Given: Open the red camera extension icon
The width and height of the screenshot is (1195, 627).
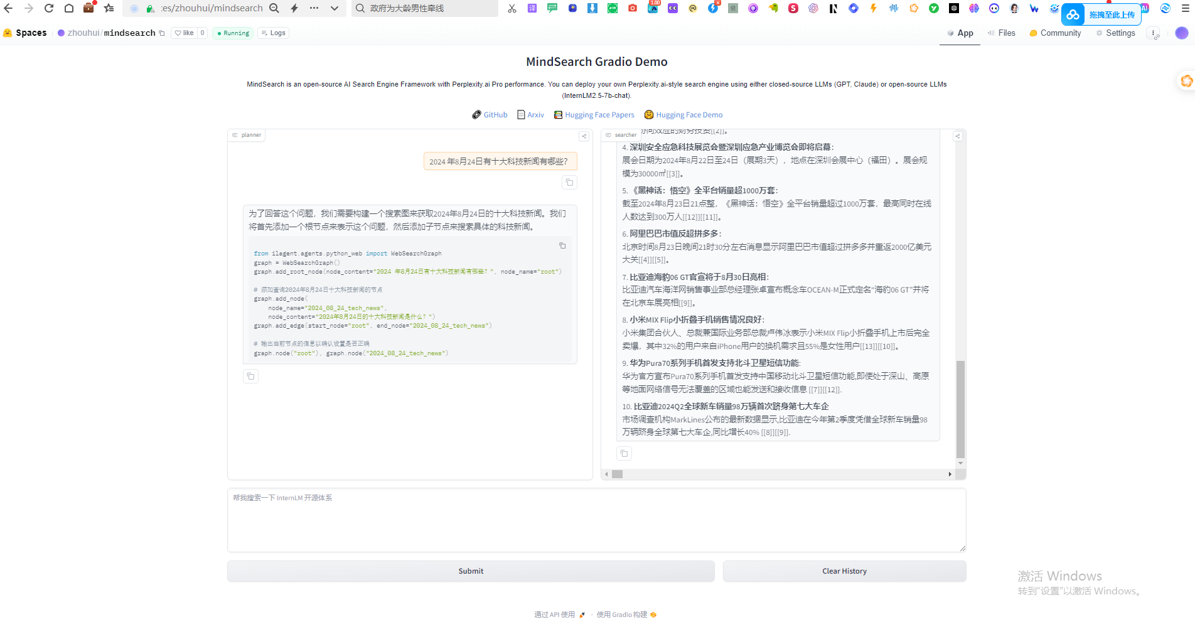Looking at the screenshot, I should pos(633,8).
